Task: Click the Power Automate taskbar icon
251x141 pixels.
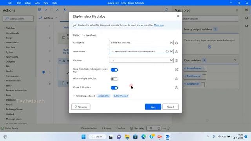Action: (x=167, y=137)
